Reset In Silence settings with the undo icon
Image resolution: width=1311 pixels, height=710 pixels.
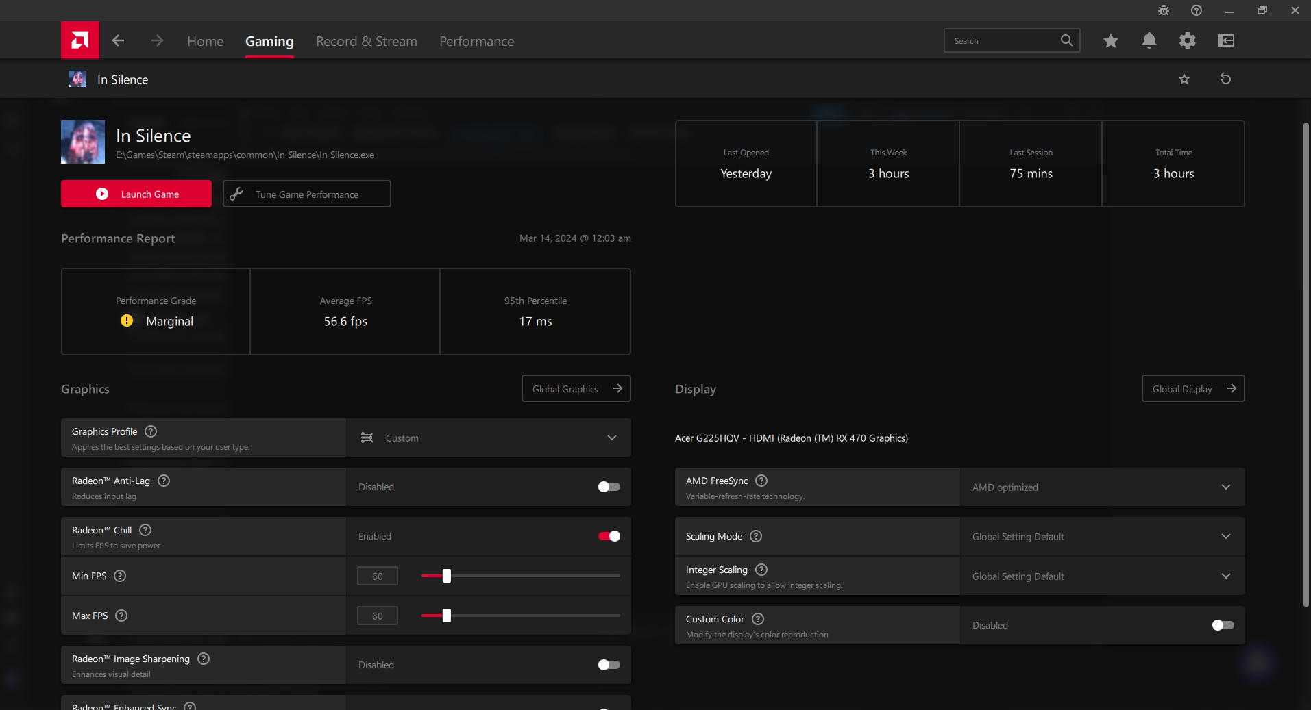click(x=1226, y=79)
